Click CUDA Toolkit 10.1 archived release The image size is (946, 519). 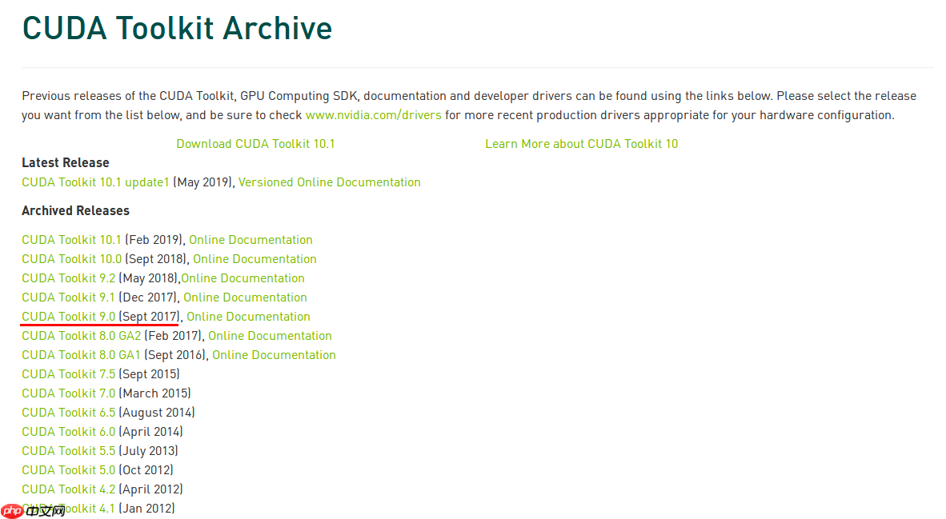click(71, 240)
